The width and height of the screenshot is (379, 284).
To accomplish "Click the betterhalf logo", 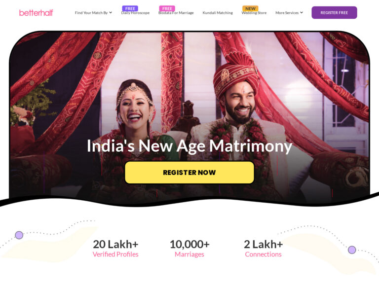I will pos(36,12).
